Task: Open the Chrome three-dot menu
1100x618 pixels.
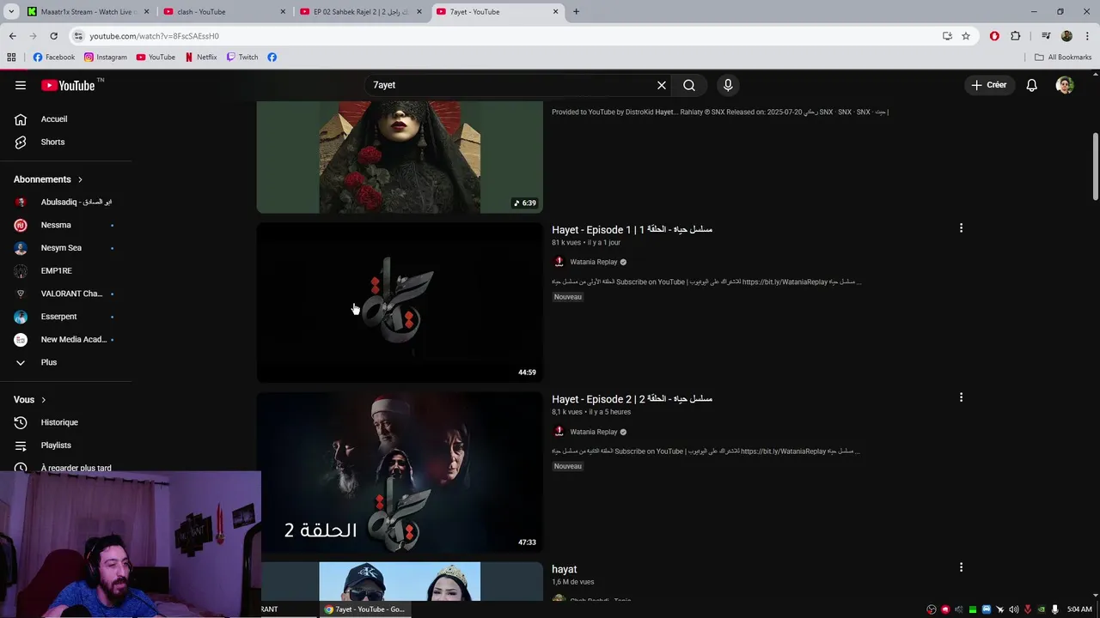Action: click(x=1088, y=36)
